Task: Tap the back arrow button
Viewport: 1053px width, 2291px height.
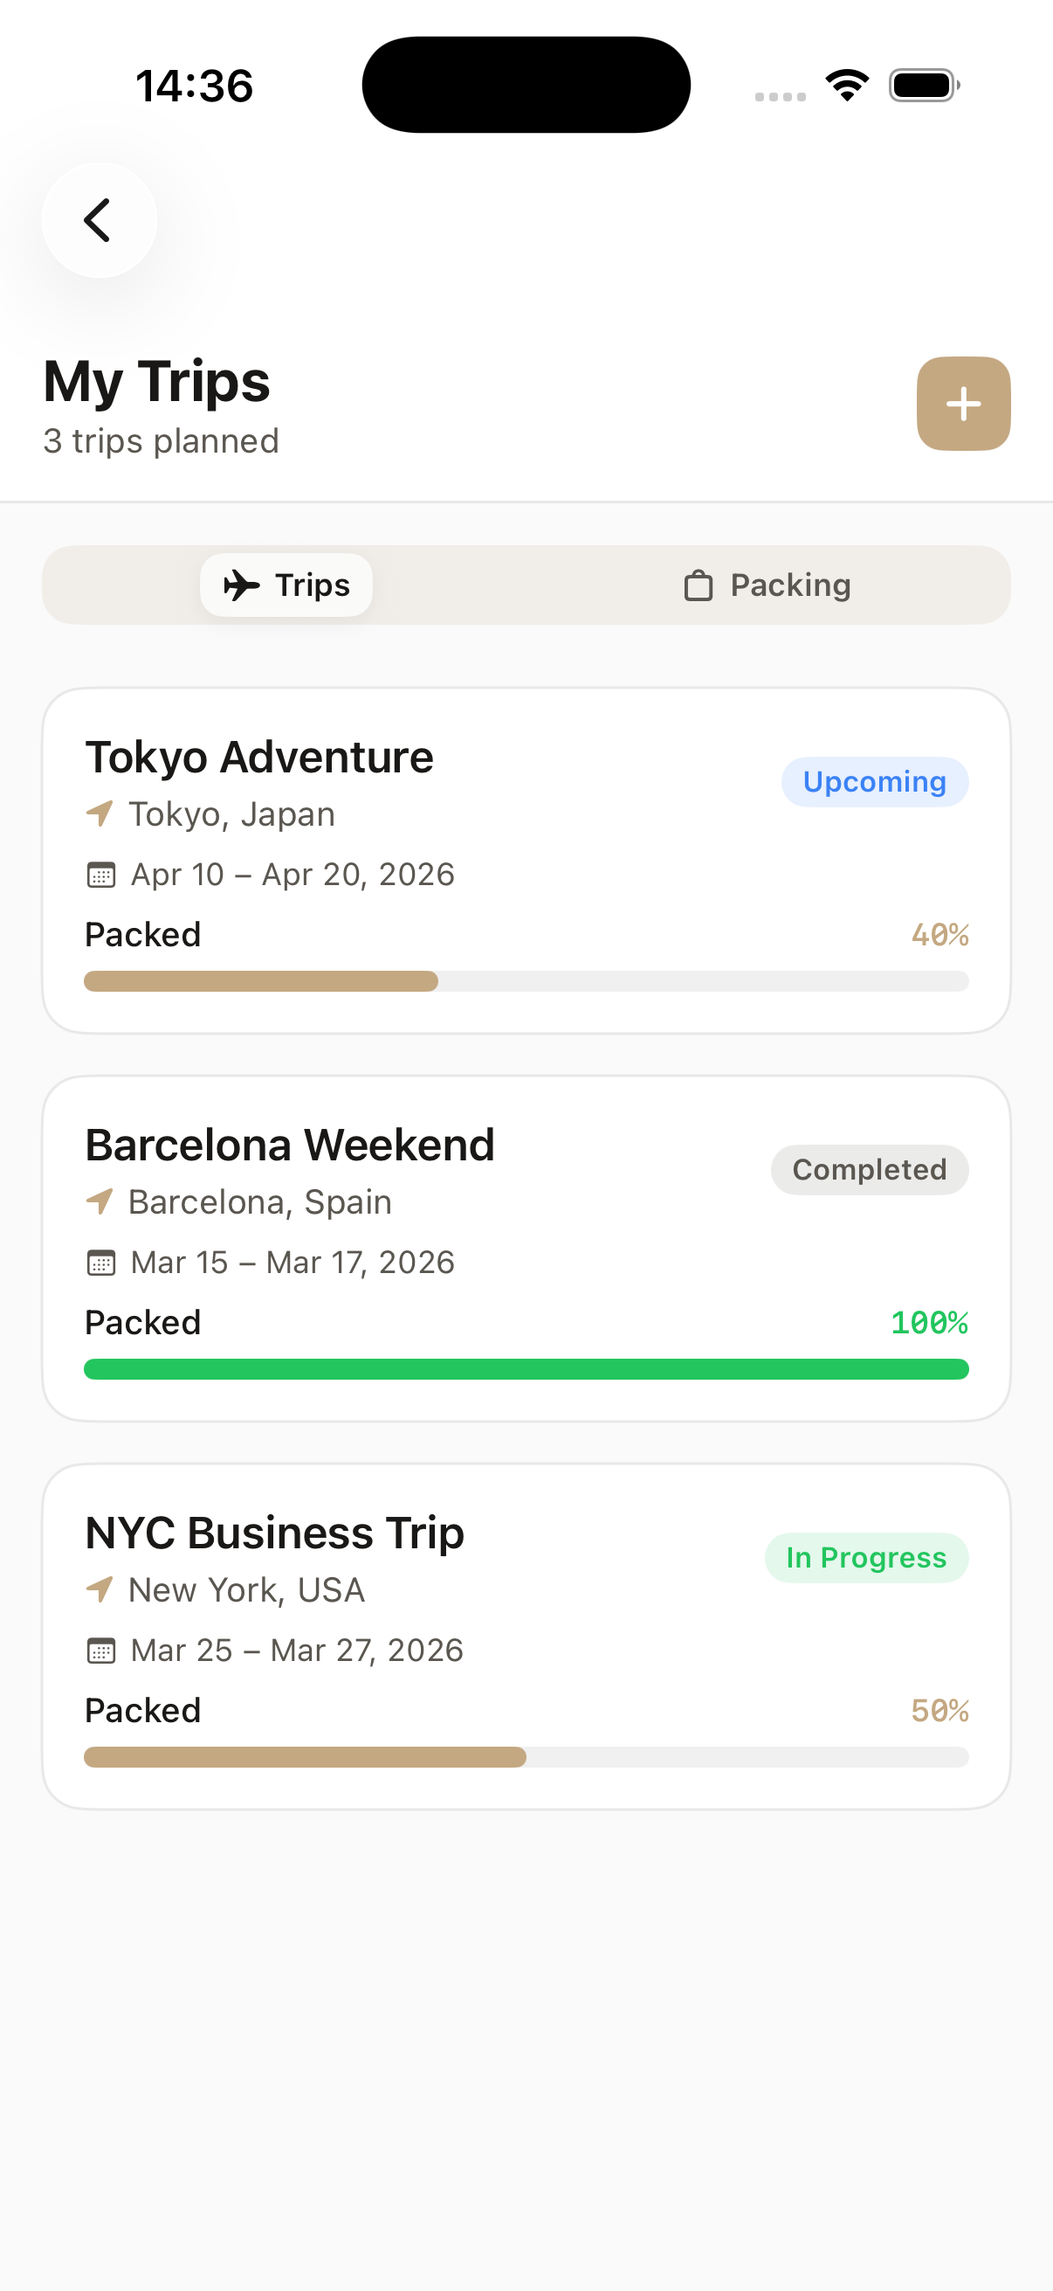Action: [x=99, y=219]
